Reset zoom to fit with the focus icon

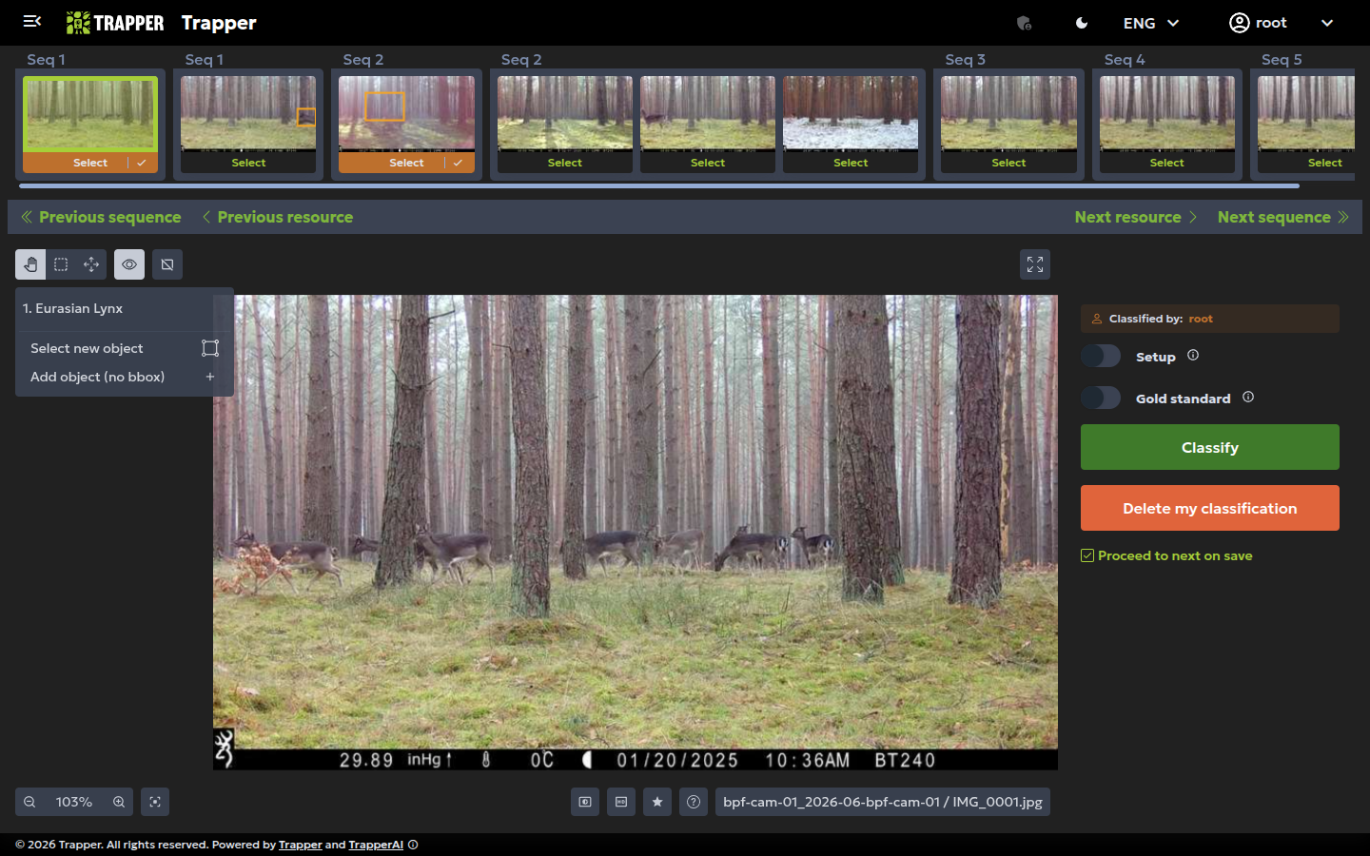[155, 802]
